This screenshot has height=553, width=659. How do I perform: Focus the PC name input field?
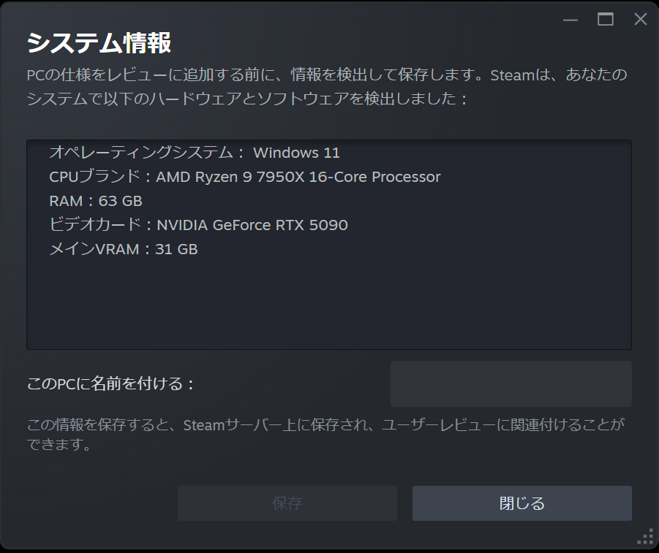tap(511, 384)
